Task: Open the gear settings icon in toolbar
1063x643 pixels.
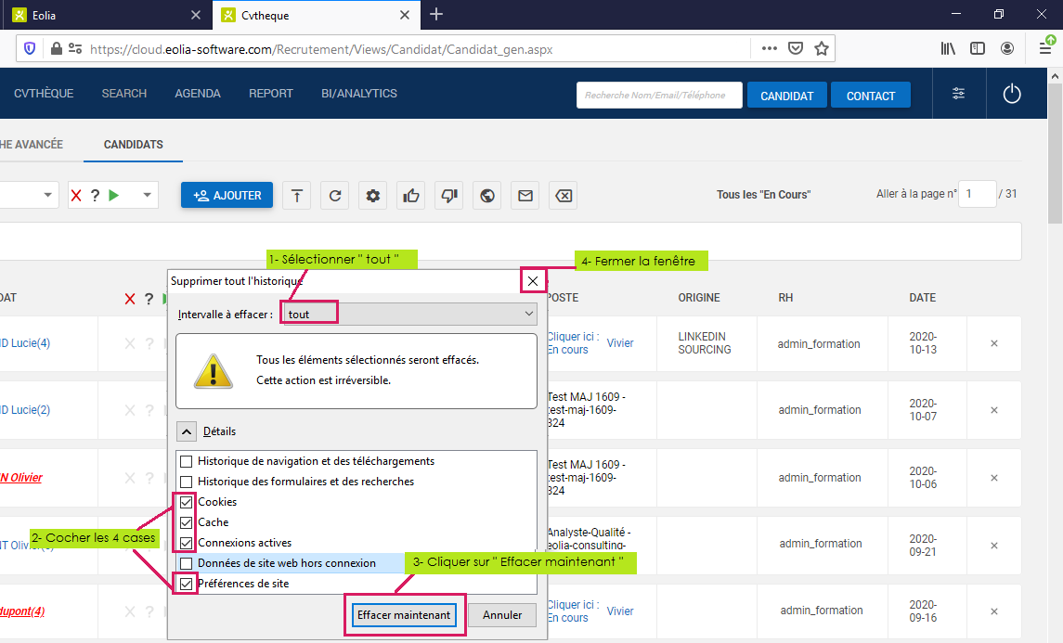Action: click(373, 196)
